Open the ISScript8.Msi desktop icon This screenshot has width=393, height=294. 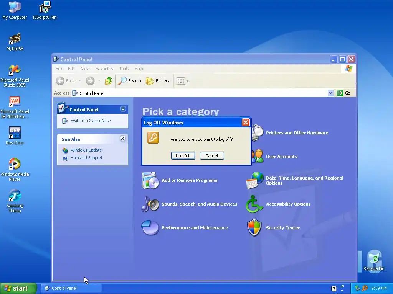tap(45, 10)
